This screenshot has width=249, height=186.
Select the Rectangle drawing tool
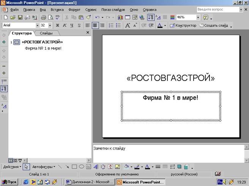click(x=74, y=166)
